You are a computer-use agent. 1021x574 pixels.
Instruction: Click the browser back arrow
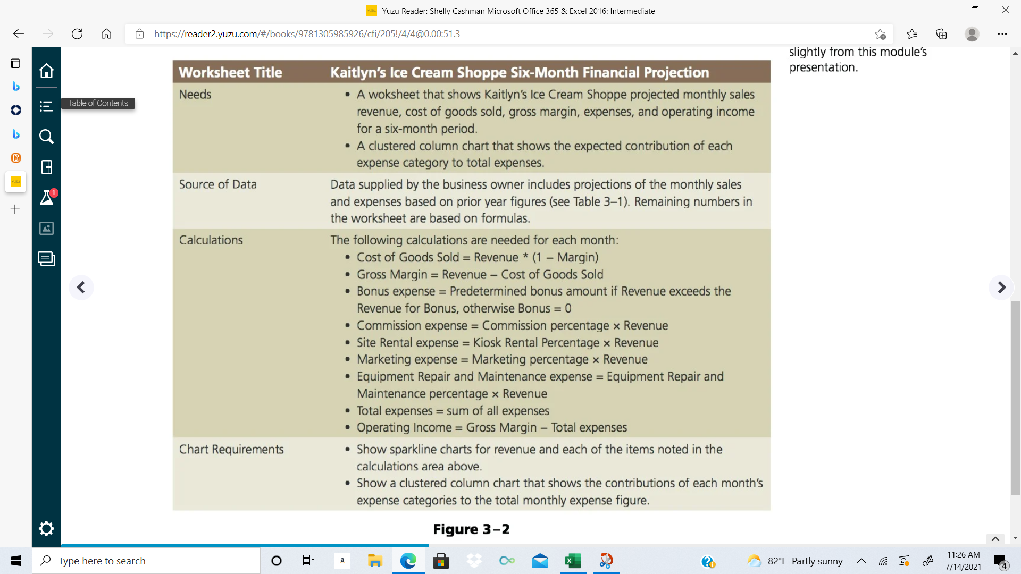click(x=19, y=34)
